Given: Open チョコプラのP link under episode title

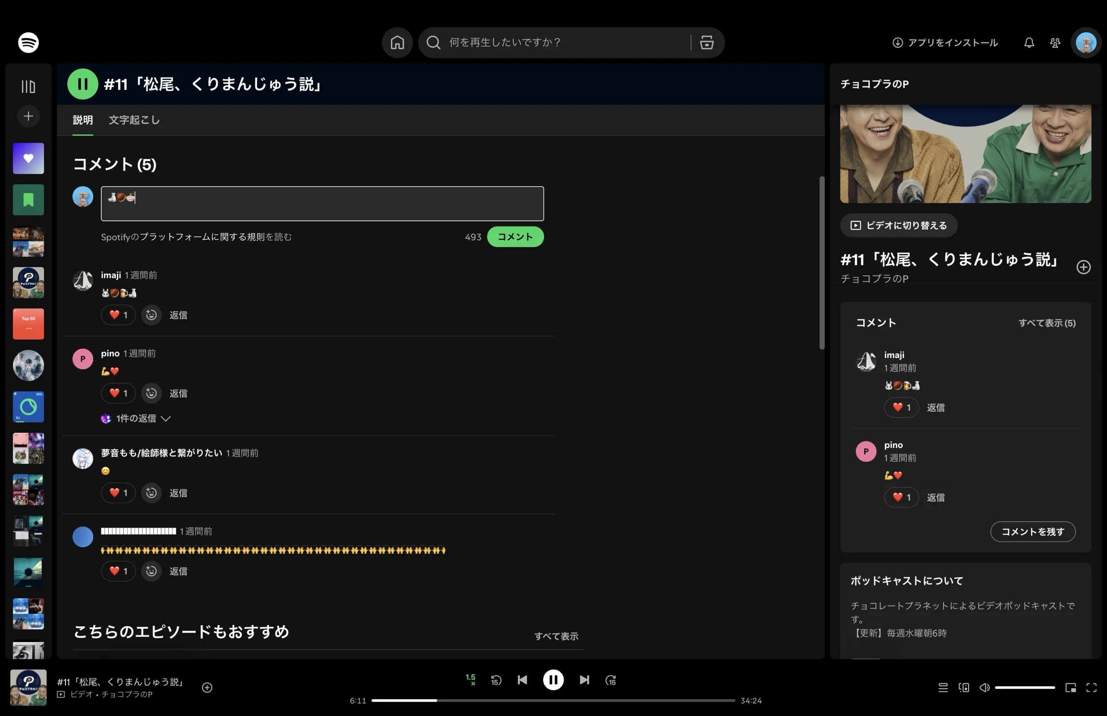Looking at the screenshot, I should click(874, 278).
